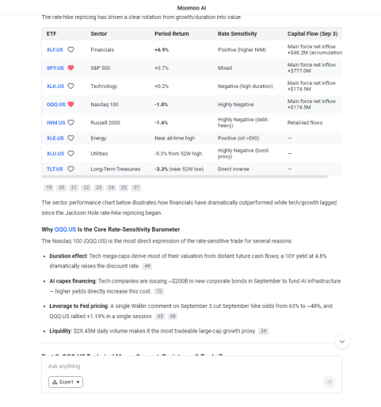Click the ETF column header
The image size is (381, 407).
51,34
